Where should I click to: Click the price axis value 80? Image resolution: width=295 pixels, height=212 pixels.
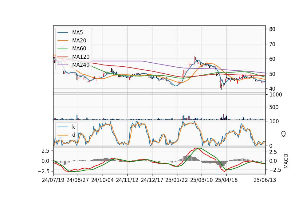(x=272, y=29)
